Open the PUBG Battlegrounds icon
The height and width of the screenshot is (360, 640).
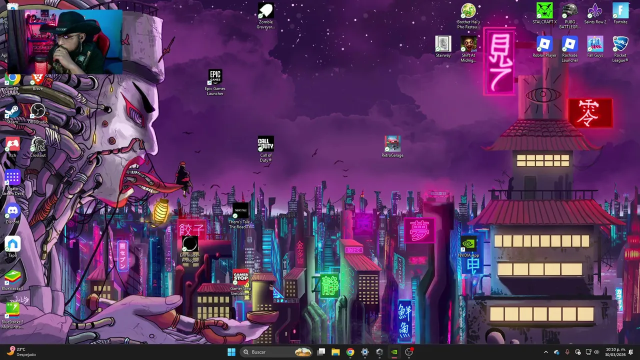[x=569, y=16]
